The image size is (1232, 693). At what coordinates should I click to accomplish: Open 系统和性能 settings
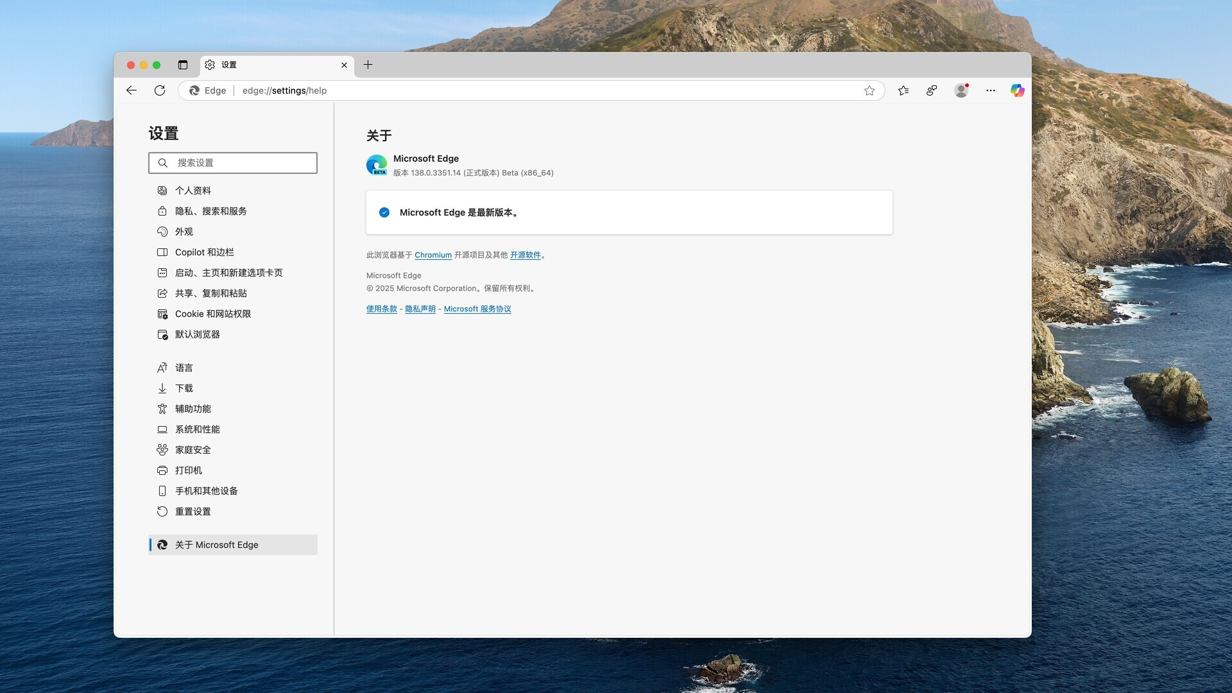tap(233, 429)
